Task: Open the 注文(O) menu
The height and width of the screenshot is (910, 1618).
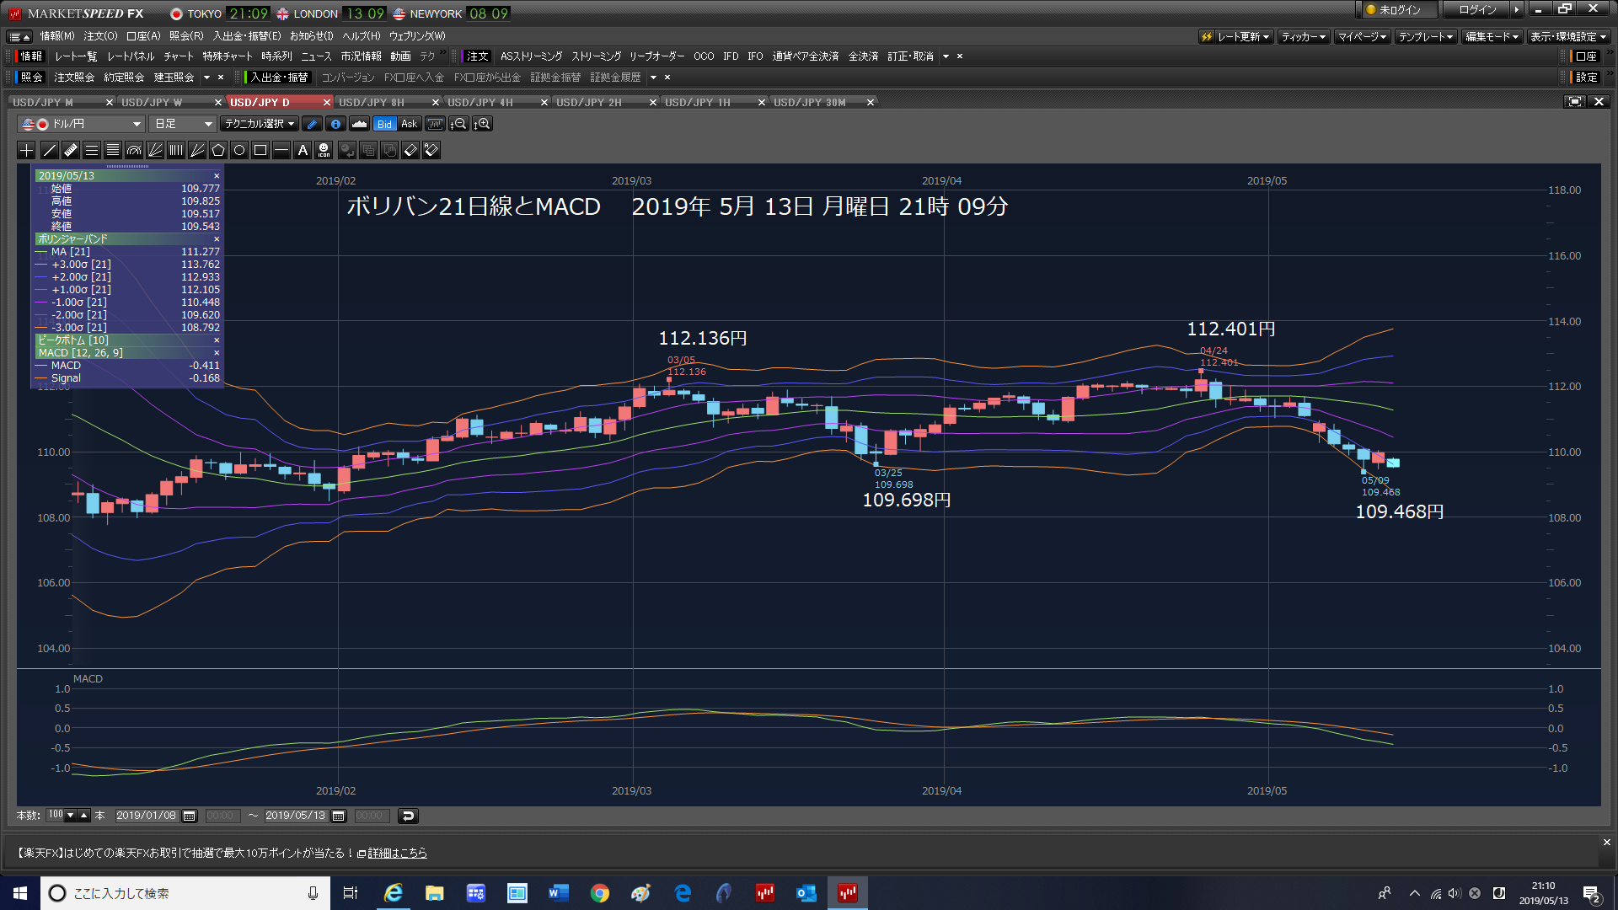Action: tap(100, 36)
